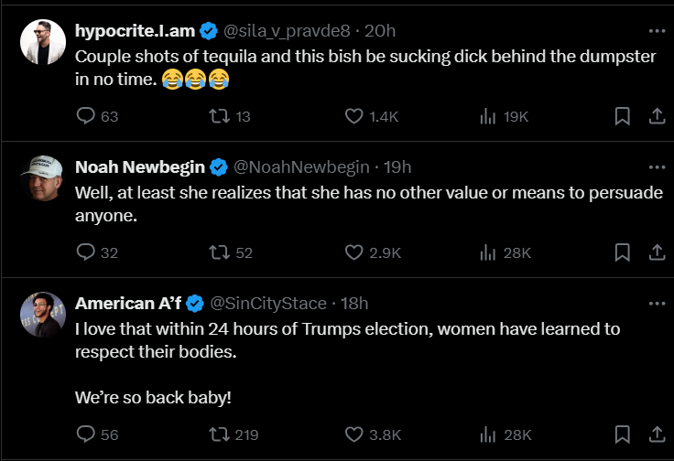674x461 pixels.
Task: Expand more menu on American A'f tweet
Action: click(656, 304)
